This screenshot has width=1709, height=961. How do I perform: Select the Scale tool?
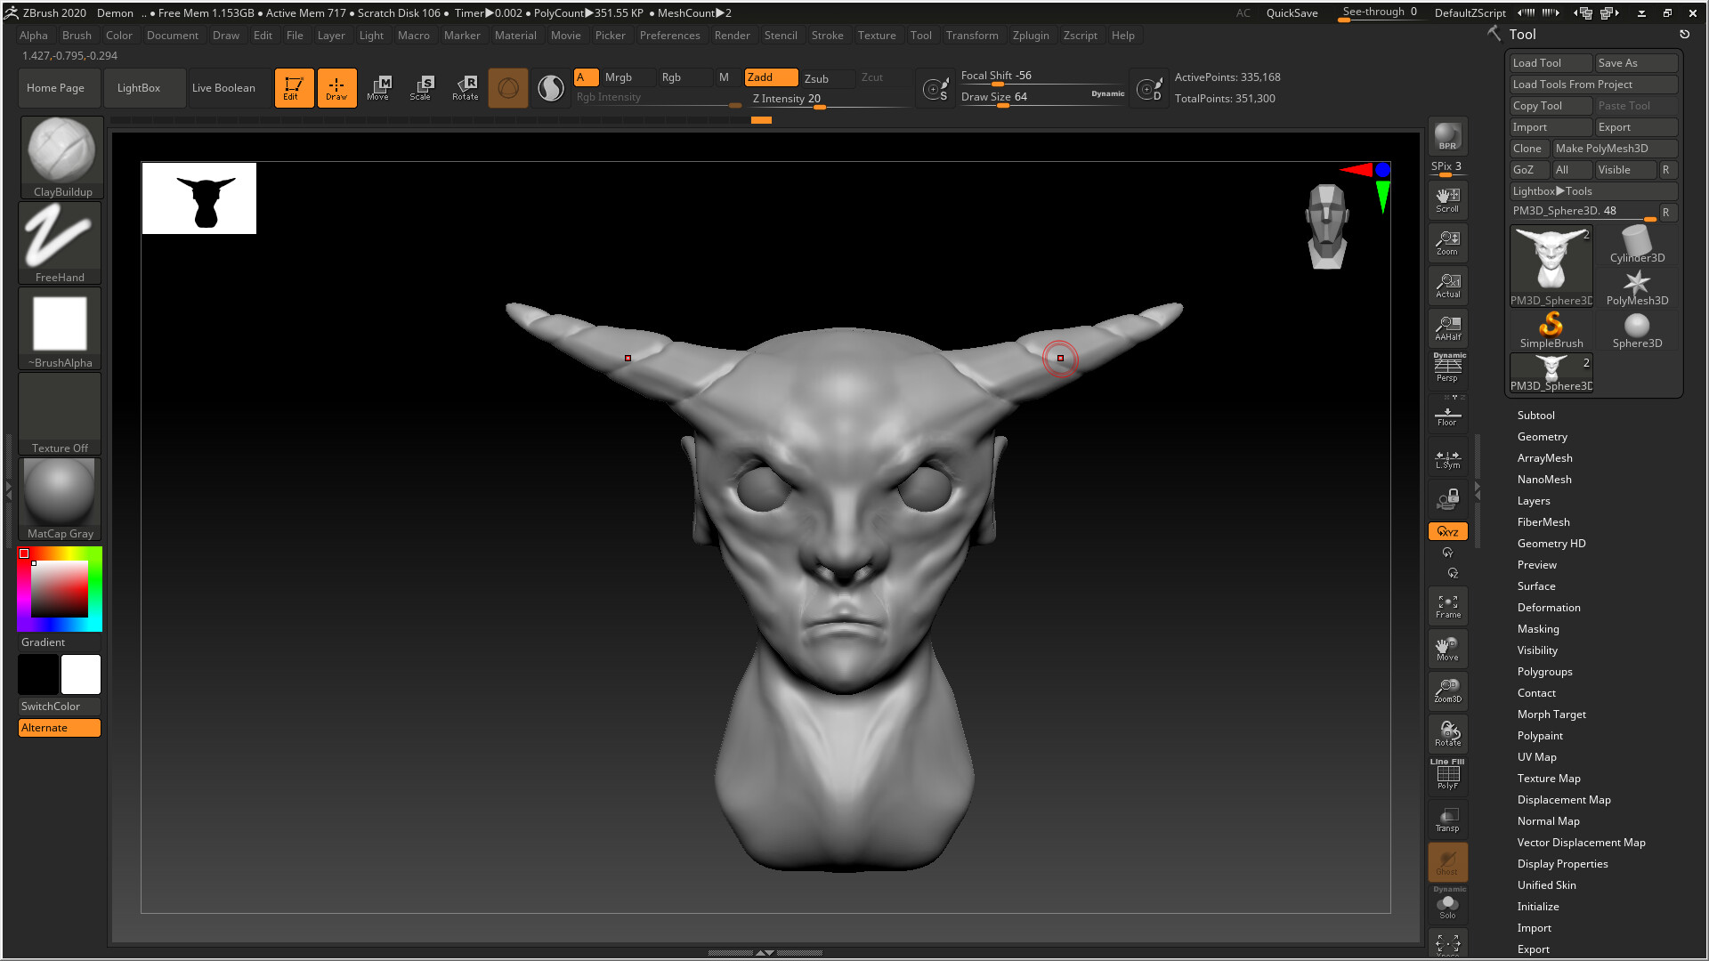[x=422, y=87]
